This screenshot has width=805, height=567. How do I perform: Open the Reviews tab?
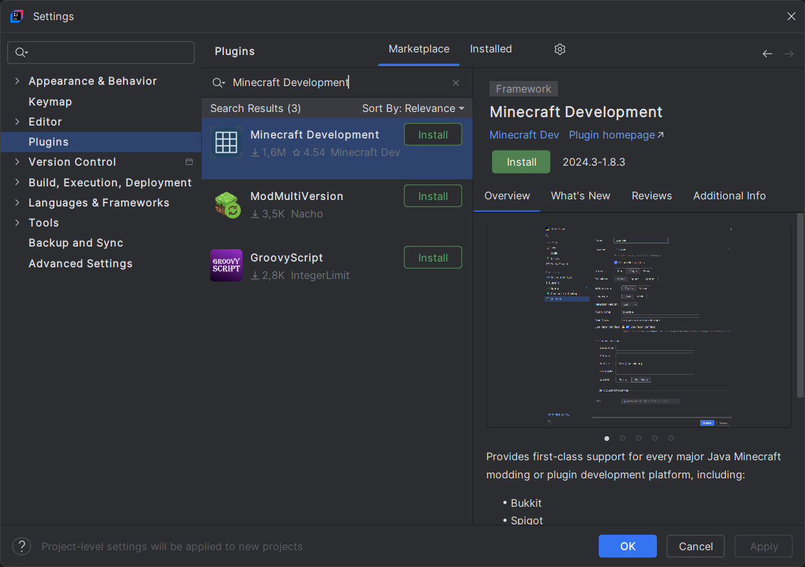651,195
